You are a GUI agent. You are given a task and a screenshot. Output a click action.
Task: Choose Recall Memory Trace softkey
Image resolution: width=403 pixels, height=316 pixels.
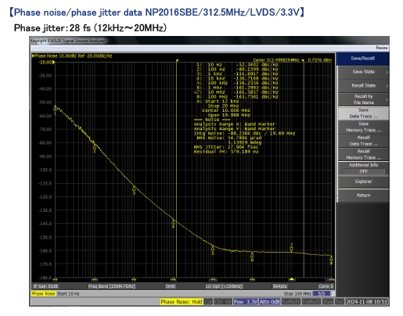click(x=363, y=154)
